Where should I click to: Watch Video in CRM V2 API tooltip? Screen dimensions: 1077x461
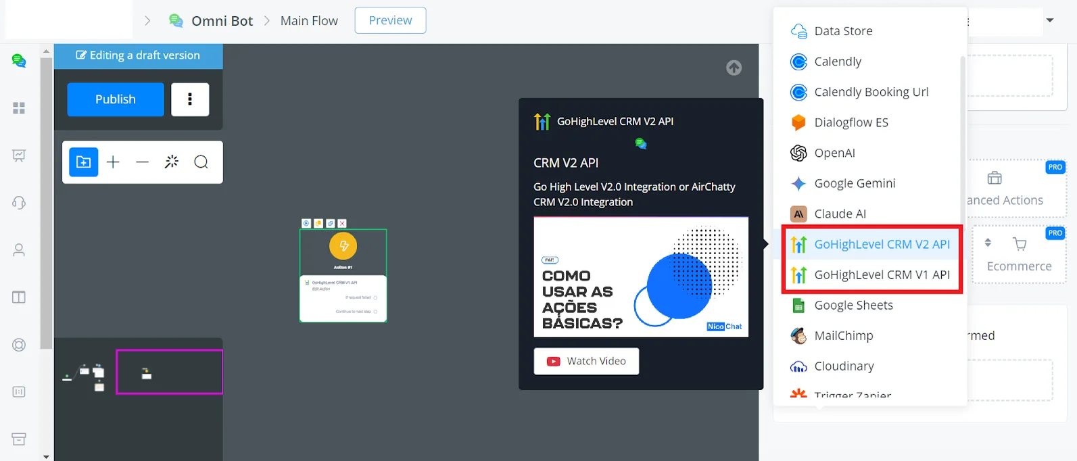(586, 361)
